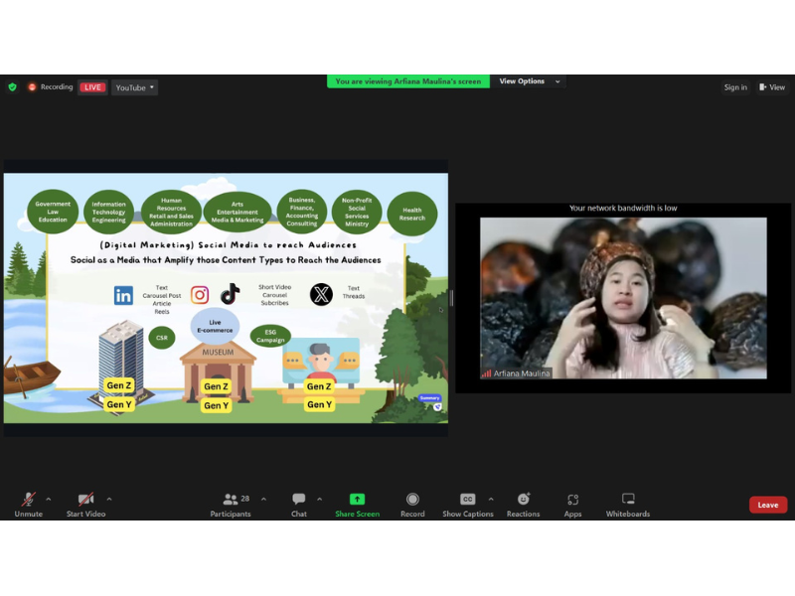This screenshot has width=795, height=596.
Task: Click the security shield icon top left
Action: tap(12, 87)
